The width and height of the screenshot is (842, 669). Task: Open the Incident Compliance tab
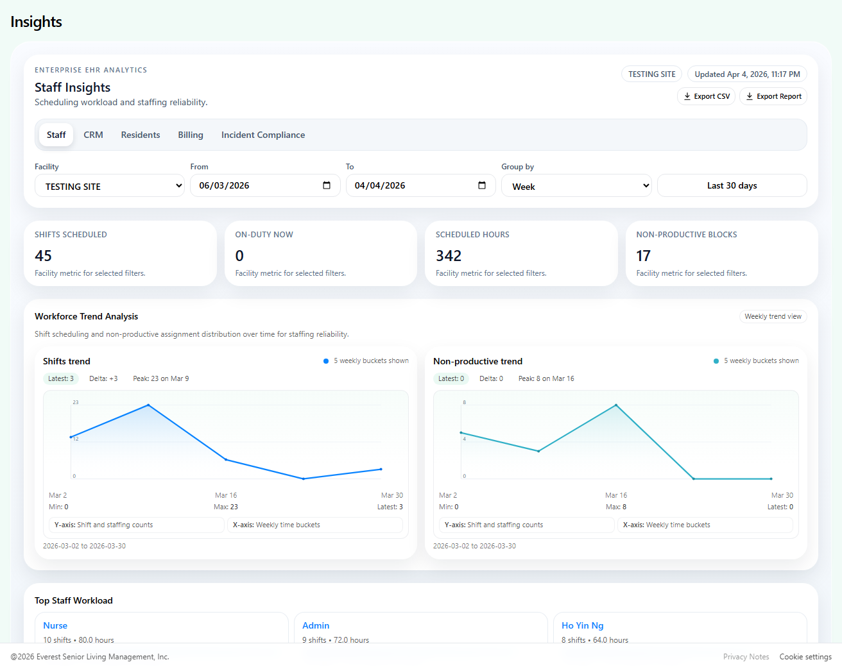[x=262, y=135]
